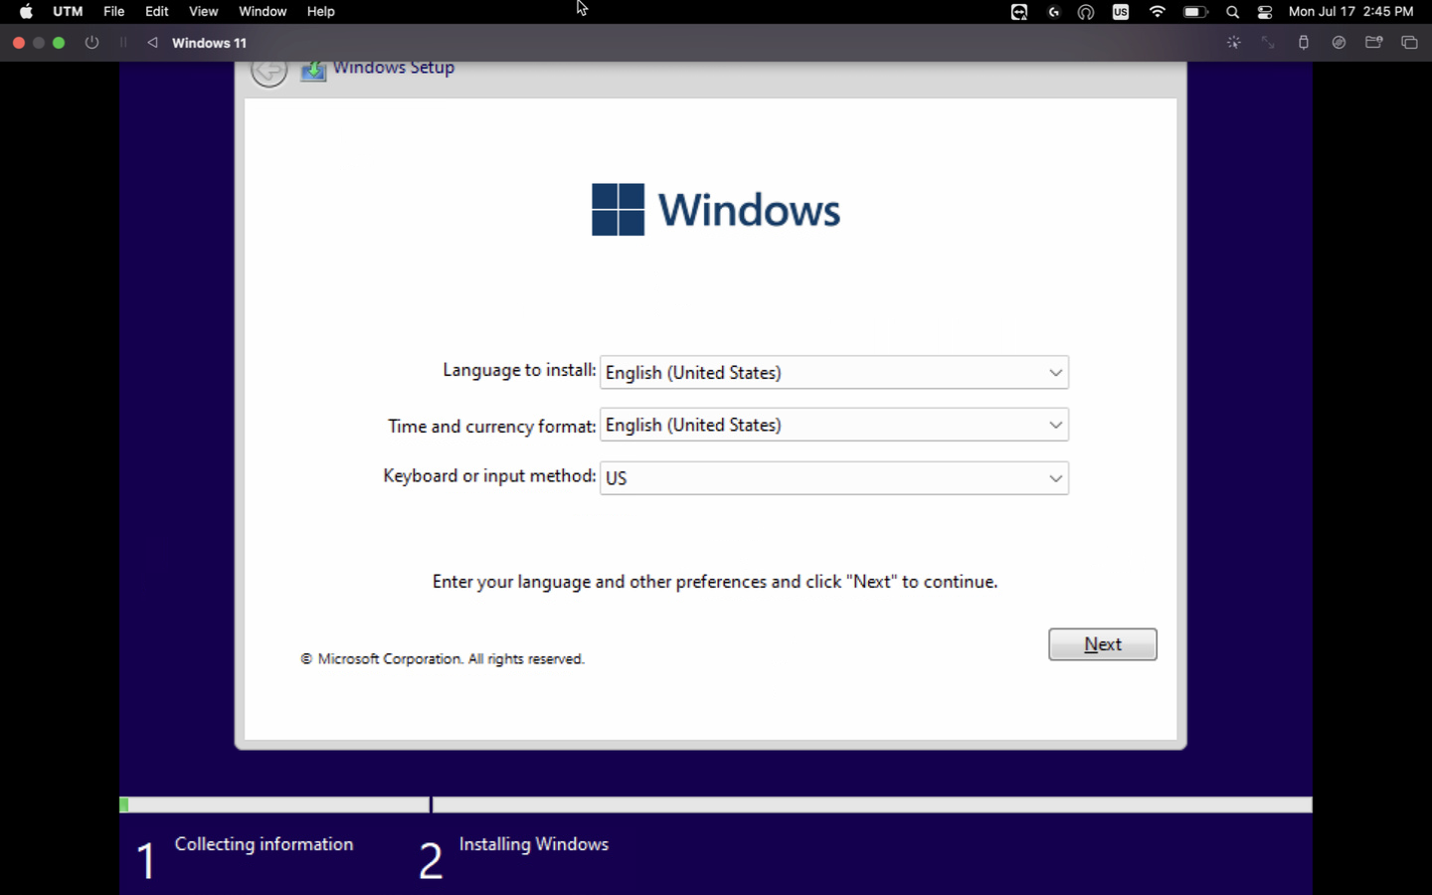Click the date and time clock
This screenshot has height=895, width=1432.
coord(1351,12)
